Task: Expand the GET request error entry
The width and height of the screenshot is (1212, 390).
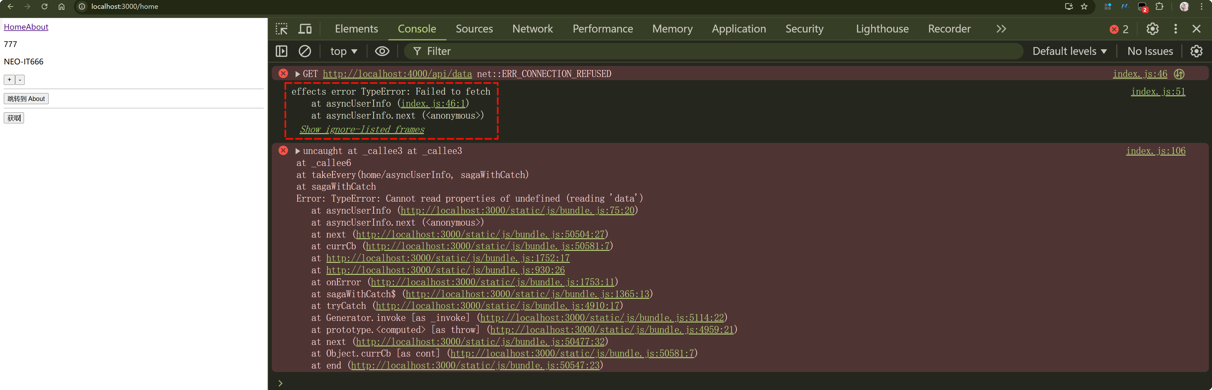Action: 297,74
